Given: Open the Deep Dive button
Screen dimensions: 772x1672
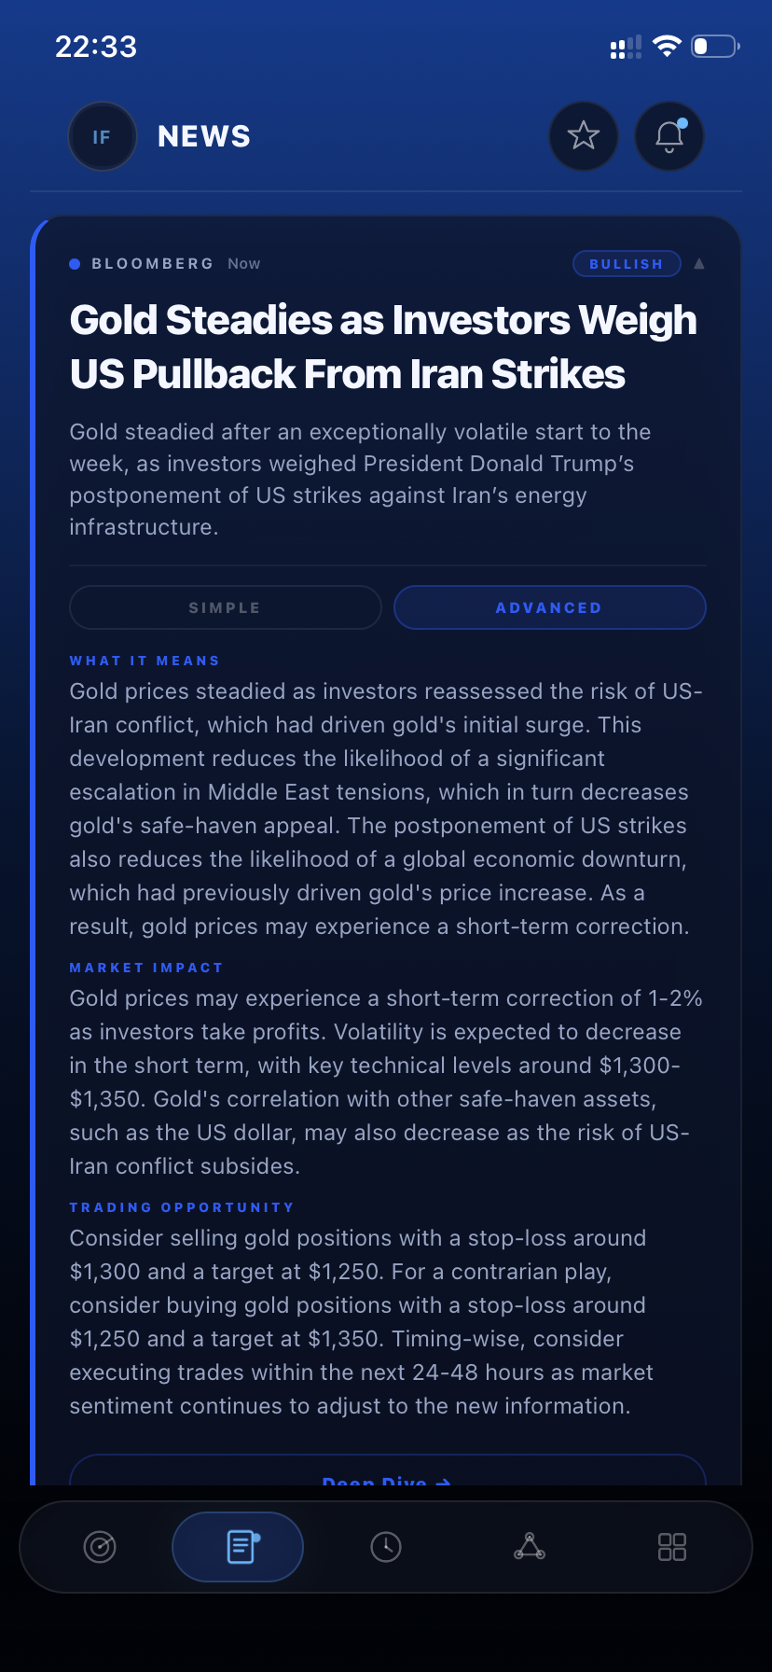Looking at the screenshot, I should point(386,1479).
